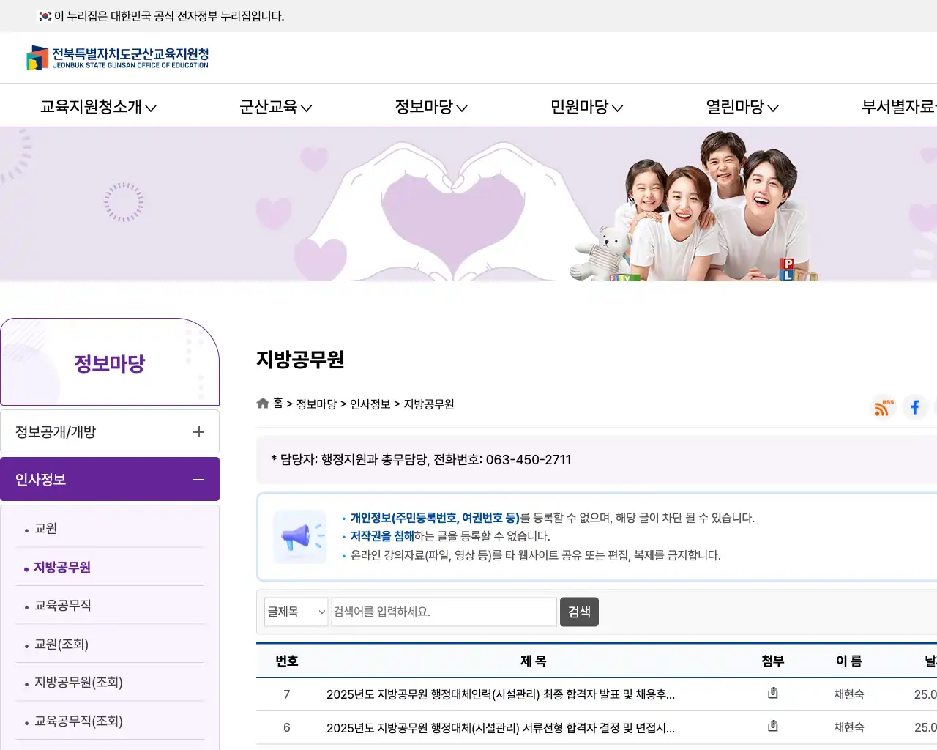Share the page via Facebook icon

tap(914, 408)
